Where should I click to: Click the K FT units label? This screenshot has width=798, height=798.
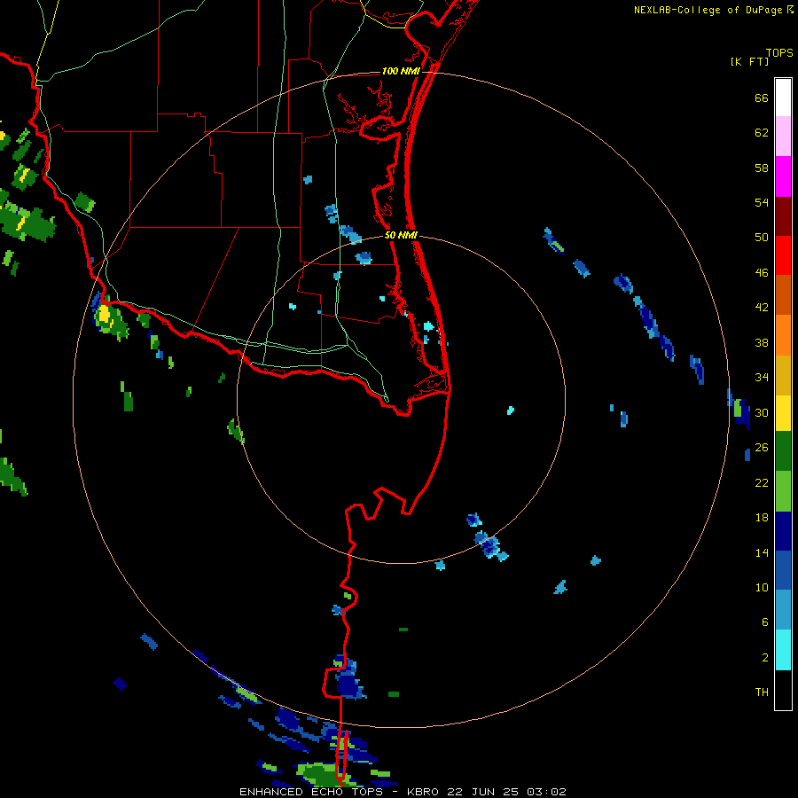[x=749, y=61]
